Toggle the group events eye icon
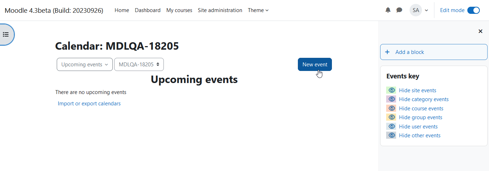Image resolution: width=489 pixels, height=171 pixels. point(391,117)
